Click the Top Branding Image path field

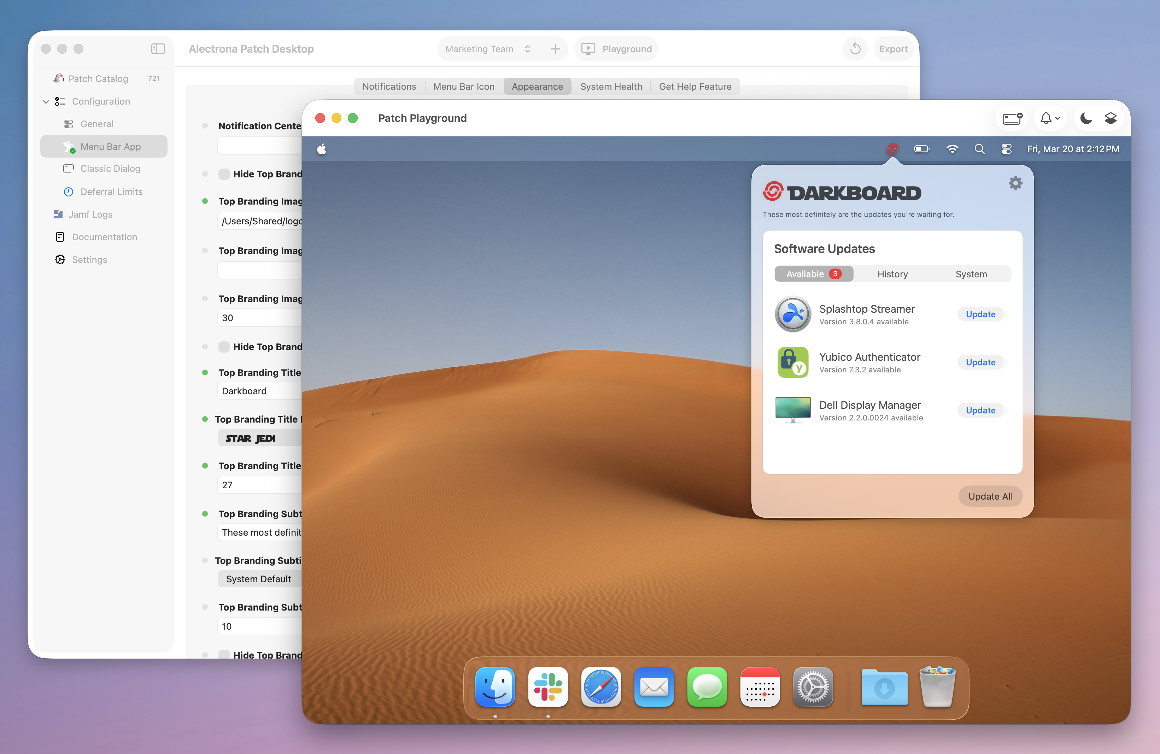pos(260,221)
